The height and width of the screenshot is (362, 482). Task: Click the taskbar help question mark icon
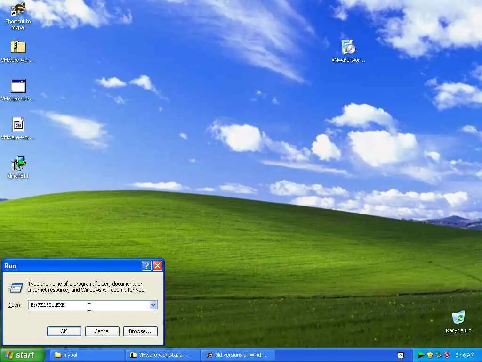point(401,355)
